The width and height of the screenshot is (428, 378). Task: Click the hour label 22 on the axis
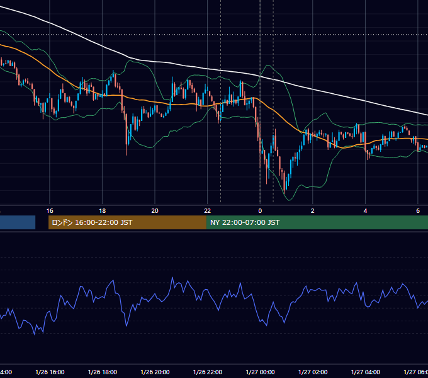(x=208, y=210)
